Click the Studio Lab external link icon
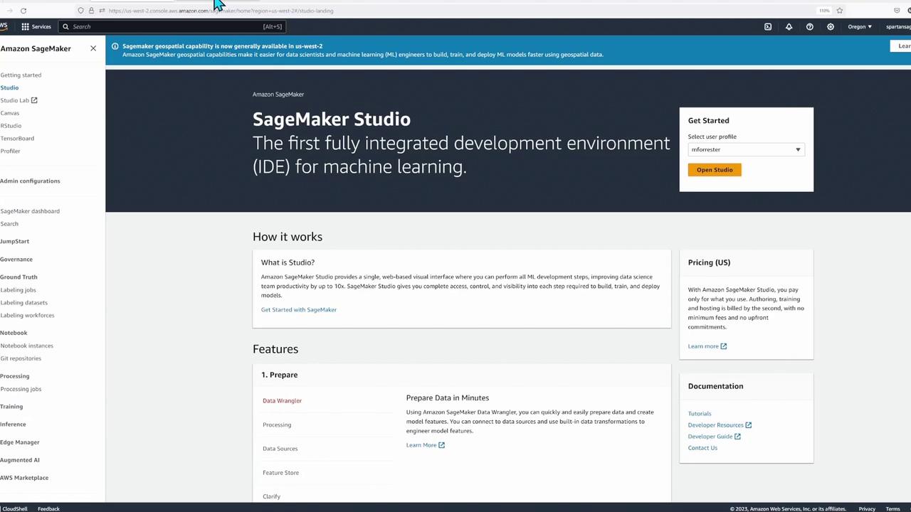This screenshot has height=512, width=911. [33, 100]
